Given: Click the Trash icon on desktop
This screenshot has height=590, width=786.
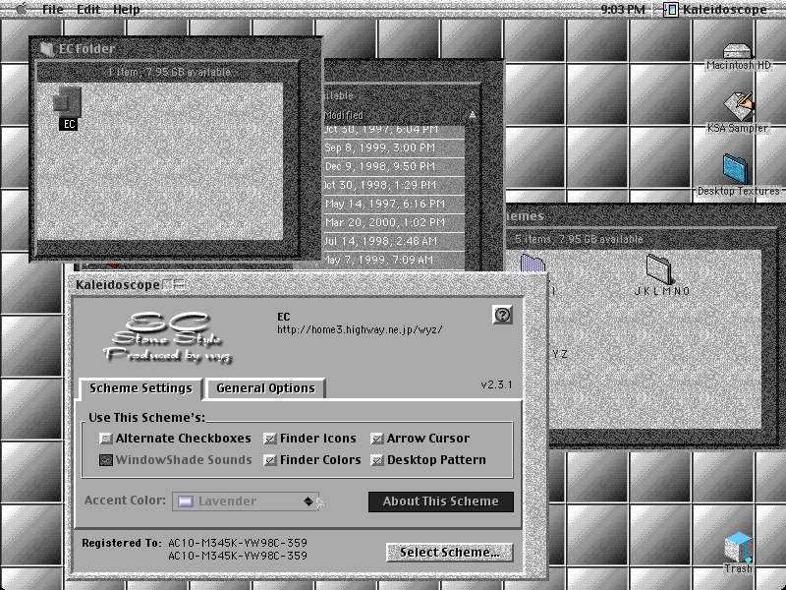Looking at the screenshot, I should point(738,547).
